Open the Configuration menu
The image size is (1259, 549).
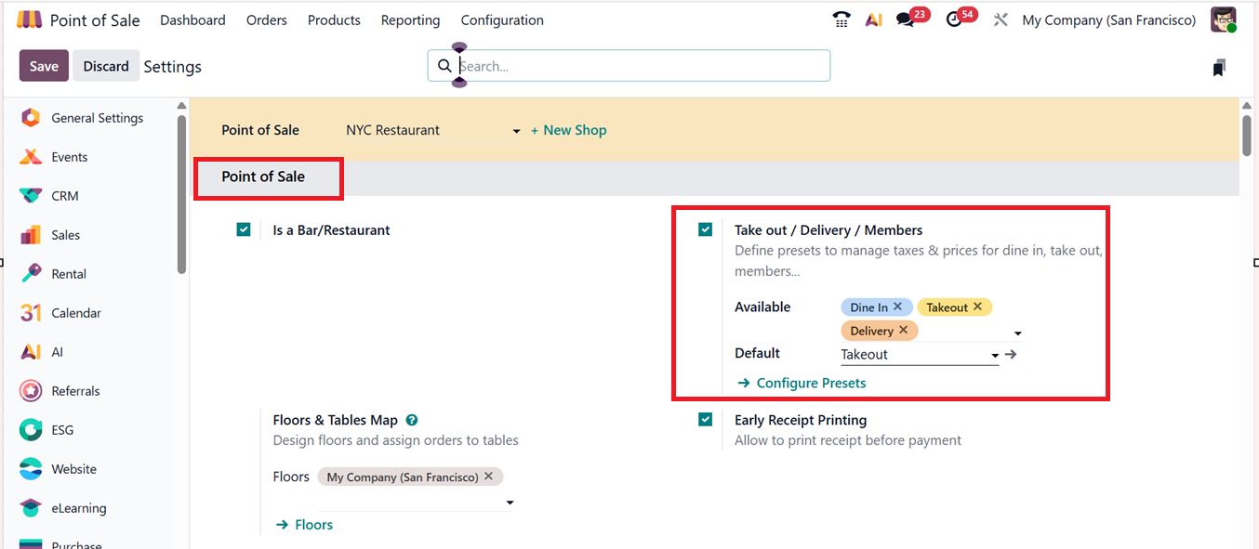[x=501, y=20]
